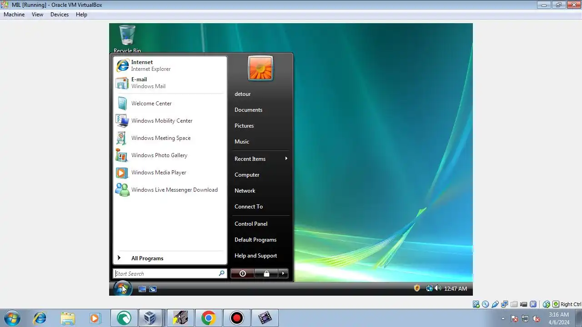Image resolution: width=582 pixels, height=327 pixels.
Task: Open VirtualBox View menu
Action: tap(37, 15)
